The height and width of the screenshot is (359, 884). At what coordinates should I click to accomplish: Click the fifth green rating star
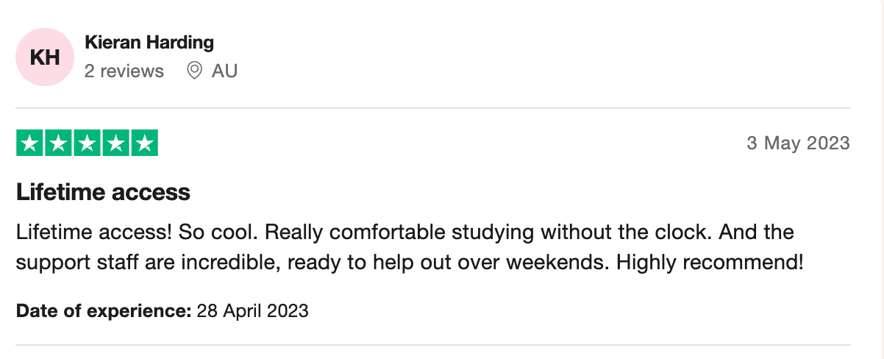[144, 143]
